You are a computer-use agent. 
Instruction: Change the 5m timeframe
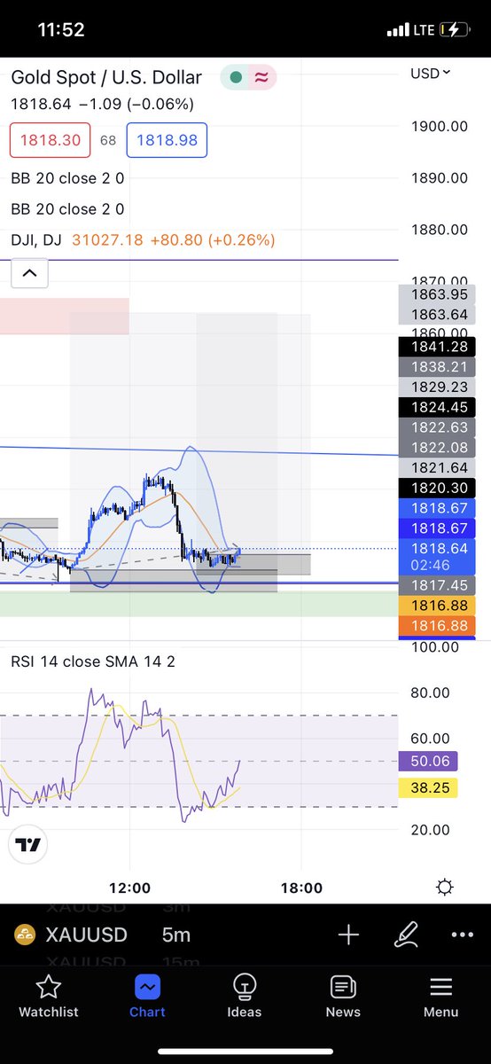click(x=175, y=935)
